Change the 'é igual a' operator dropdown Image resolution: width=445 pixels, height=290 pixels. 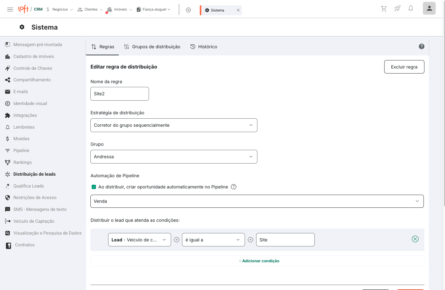(213, 240)
